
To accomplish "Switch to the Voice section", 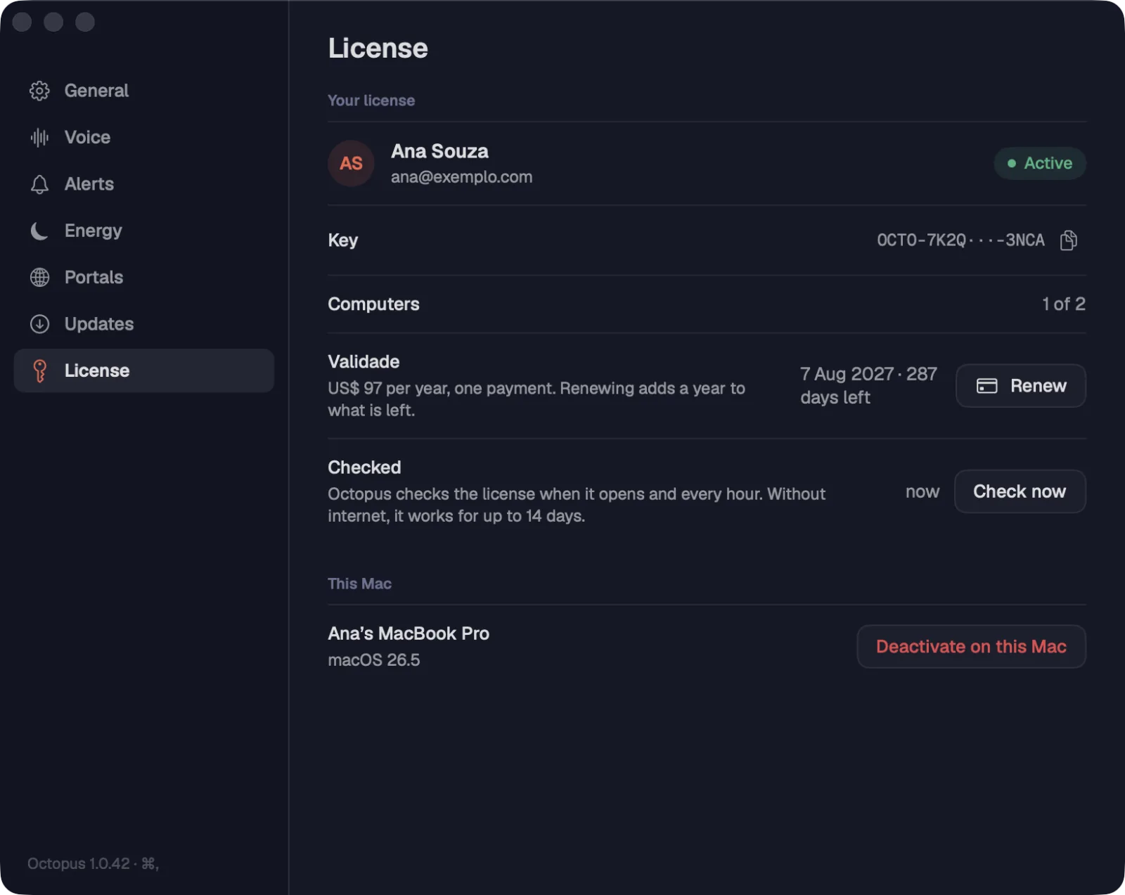I will click(x=144, y=137).
